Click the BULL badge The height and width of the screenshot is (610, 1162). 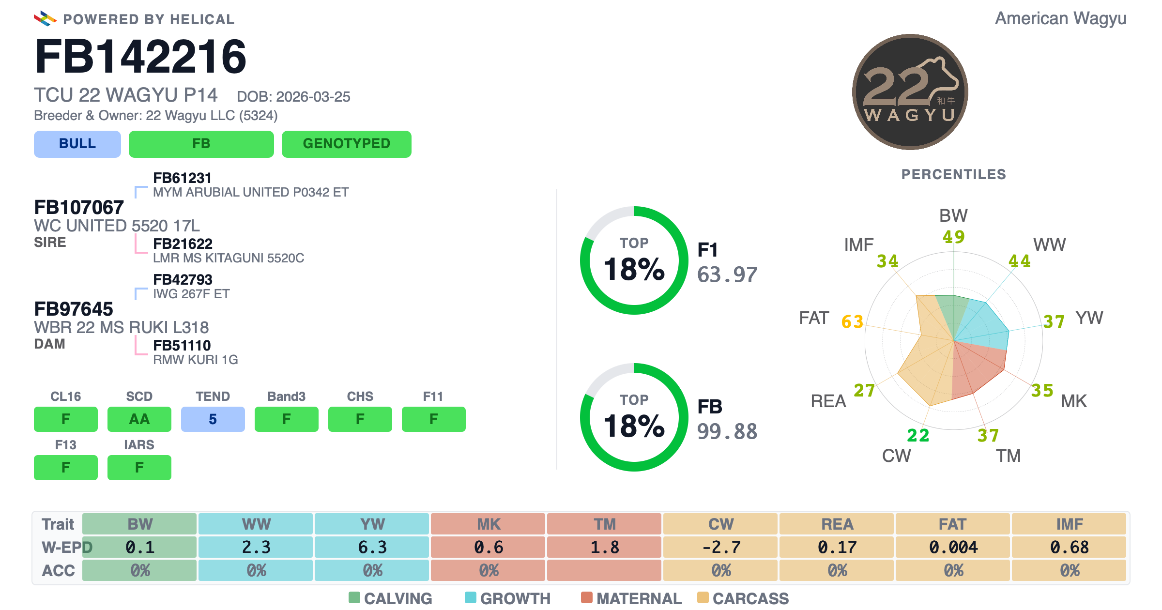tap(77, 144)
